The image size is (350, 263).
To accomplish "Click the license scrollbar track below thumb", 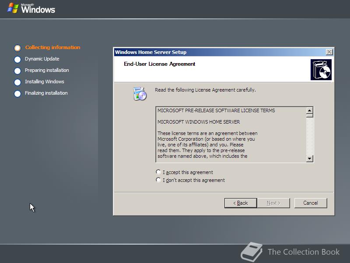I will coord(309,136).
